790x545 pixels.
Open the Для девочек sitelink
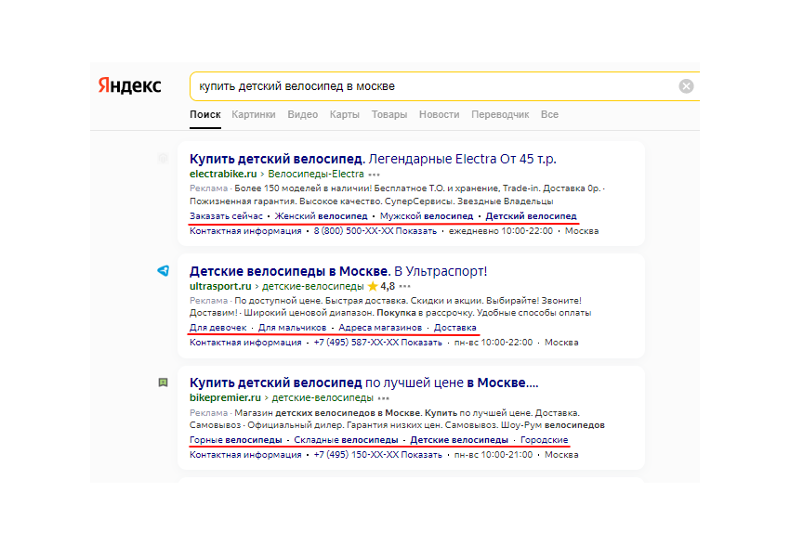(214, 328)
